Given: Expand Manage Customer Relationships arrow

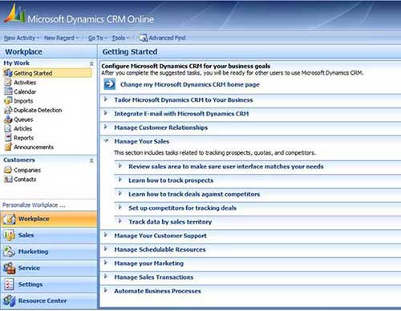Looking at the screenshot, I should 106,127.
